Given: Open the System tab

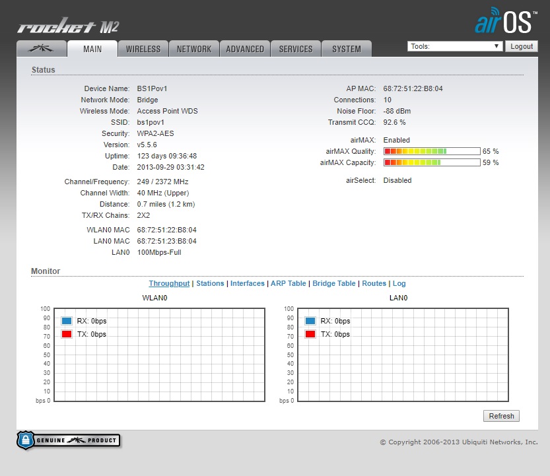Looking at the screenshot, I should [x=347, y=49].
